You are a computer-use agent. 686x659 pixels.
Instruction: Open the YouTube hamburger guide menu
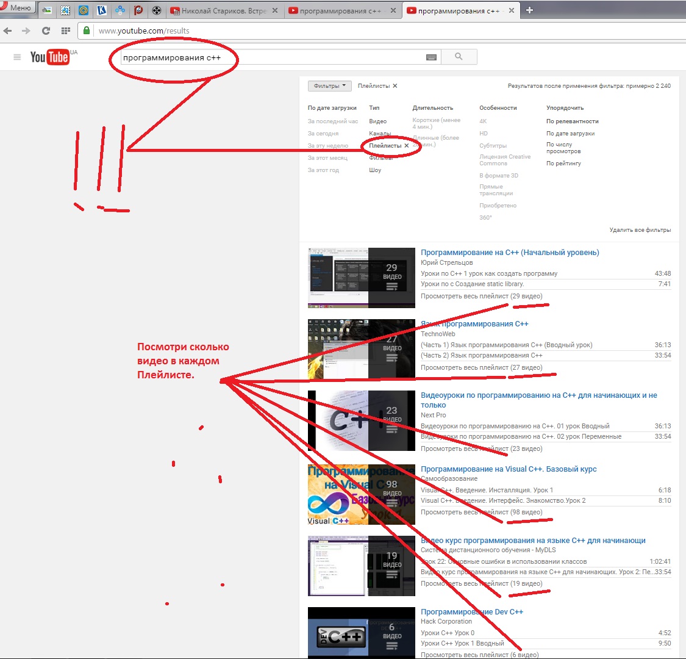coord(17,57)
